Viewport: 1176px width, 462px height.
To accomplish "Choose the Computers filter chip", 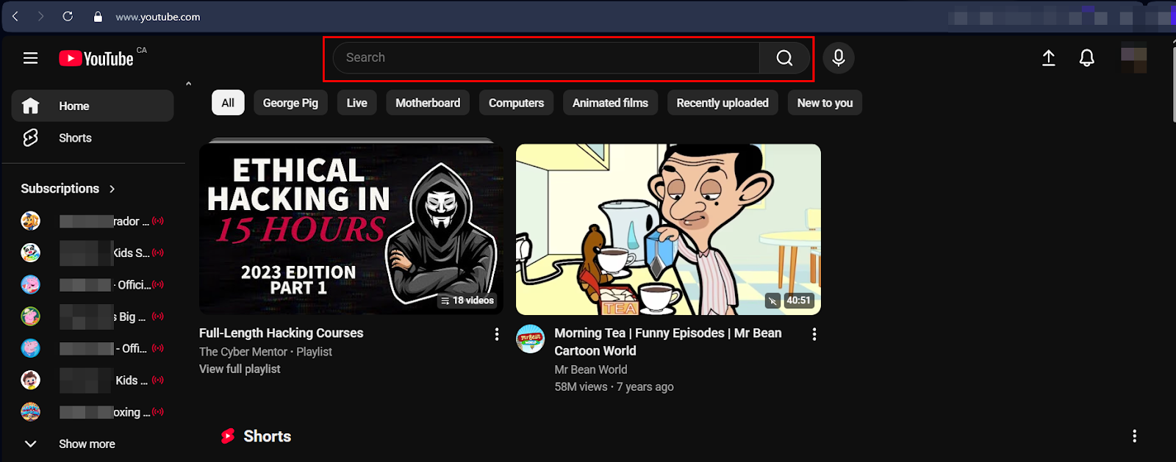I will [516, 103].
